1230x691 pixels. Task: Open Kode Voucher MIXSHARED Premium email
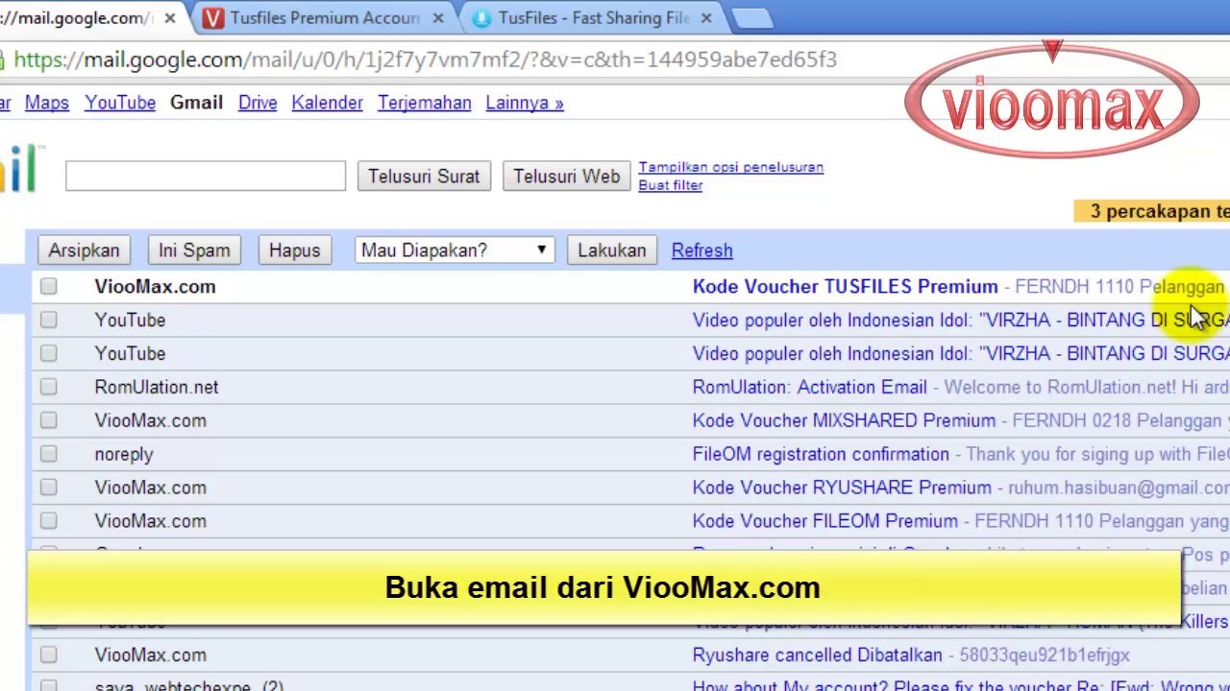coord(845,420)
